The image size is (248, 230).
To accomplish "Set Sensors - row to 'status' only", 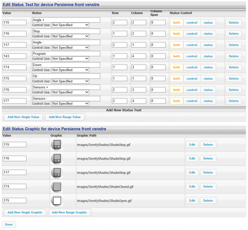I will coord(208,101).
